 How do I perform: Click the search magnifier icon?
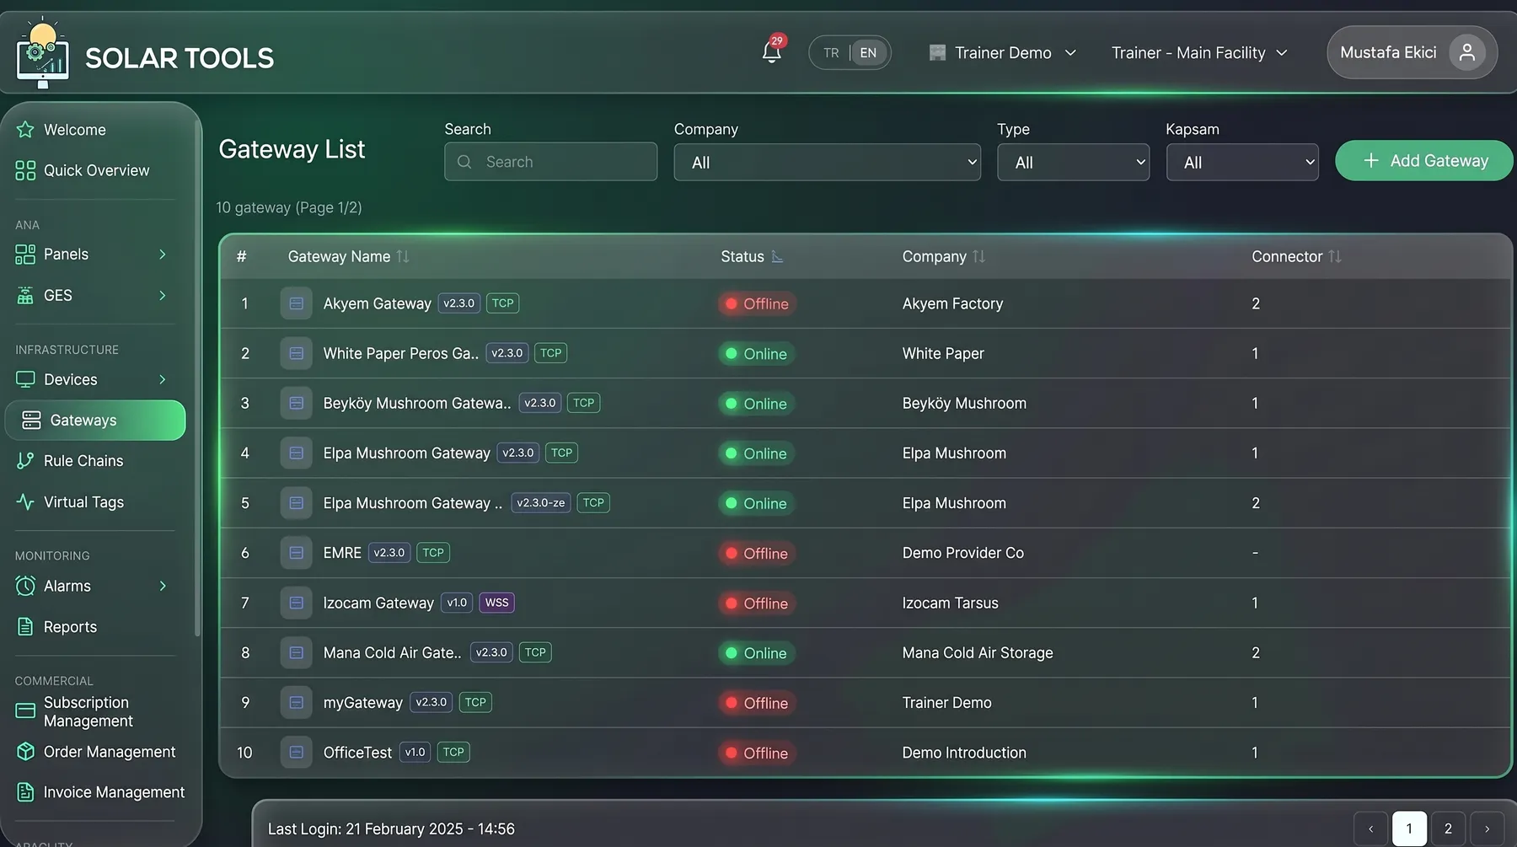pyautogui.click(x=464, y=162)
